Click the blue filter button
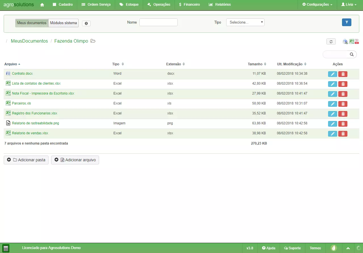This screenshot has width=363, height=253. click(347, 22)
